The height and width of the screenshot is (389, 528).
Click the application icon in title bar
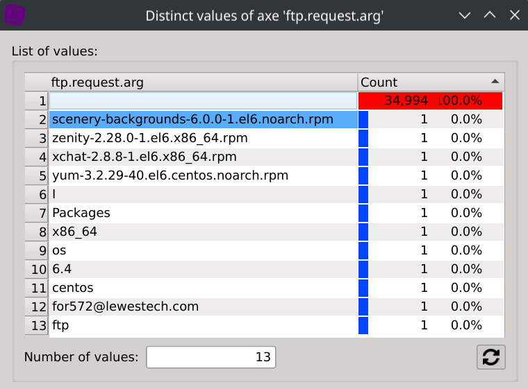coord(14,15)
